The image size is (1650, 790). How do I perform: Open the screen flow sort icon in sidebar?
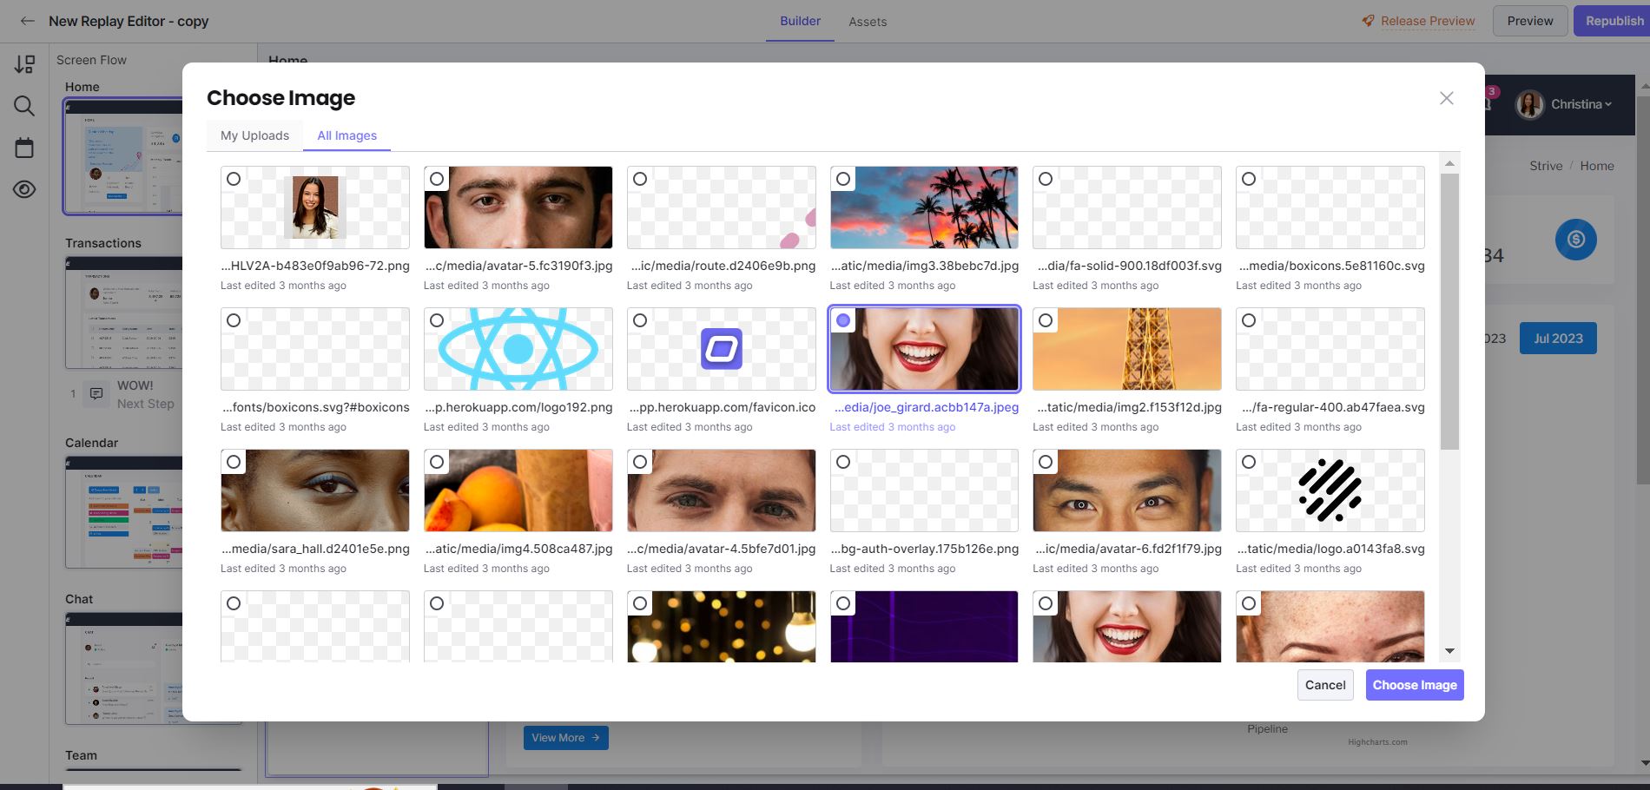tap(24, 64)
